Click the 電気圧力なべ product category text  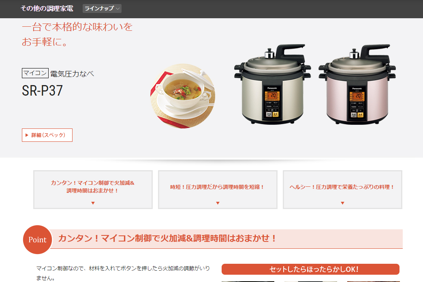pyautogui.click(x=72, y=74)
